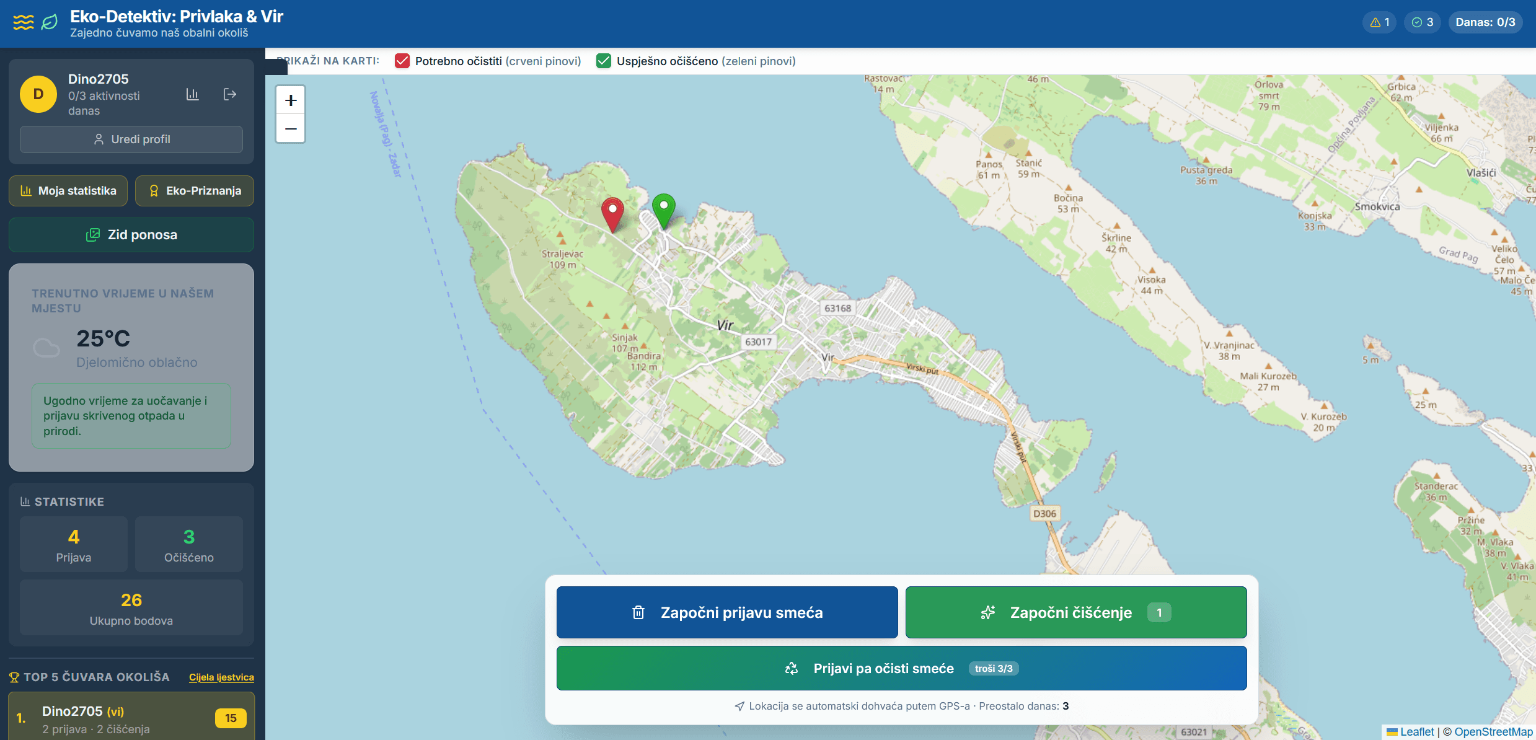
Task: Click the 15 points badge on leaderboard
Action: pyautogui.click(x=231, y=718)
